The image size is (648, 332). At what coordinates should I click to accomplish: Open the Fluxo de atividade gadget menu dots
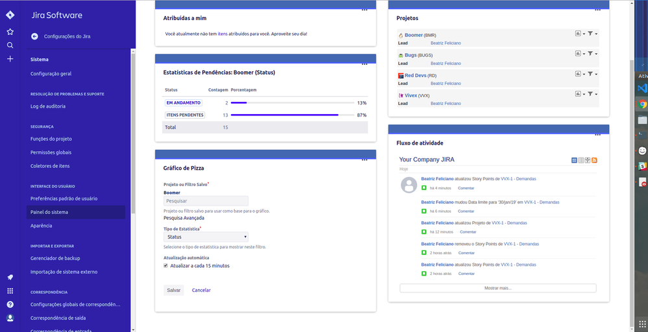tap(597, 135)
